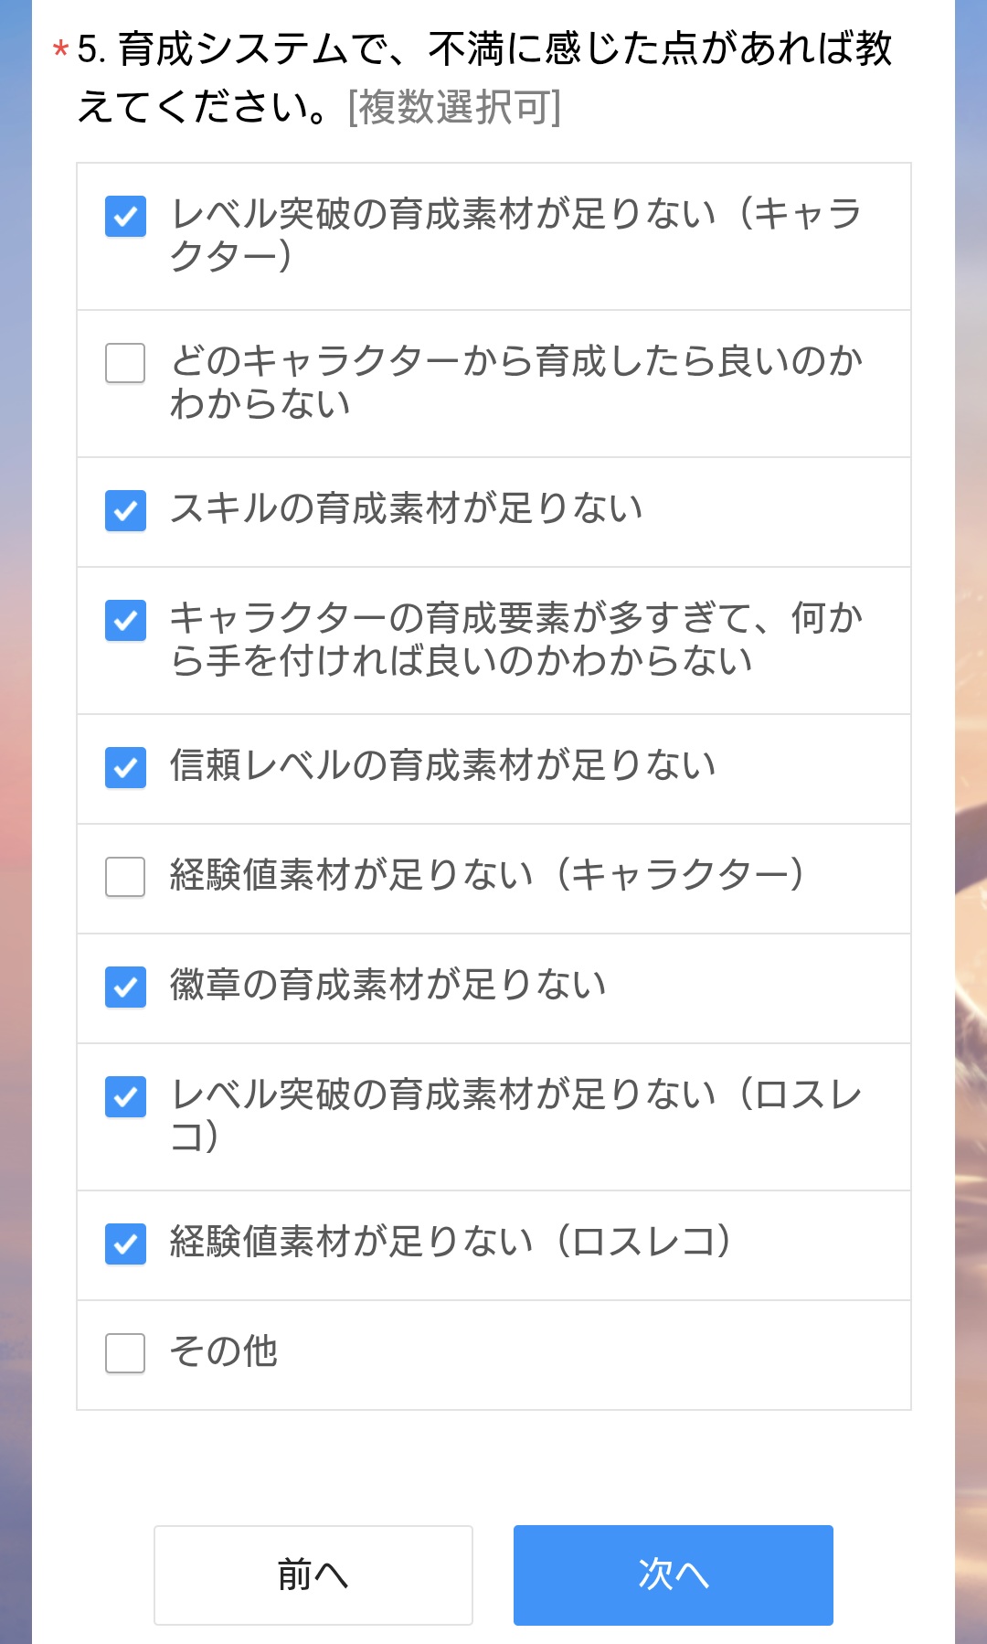This screenshot has height=1644, width=987.
Task: Click 経験値素材が足りない（キャラクター） label text
Action: pos(487,875)
